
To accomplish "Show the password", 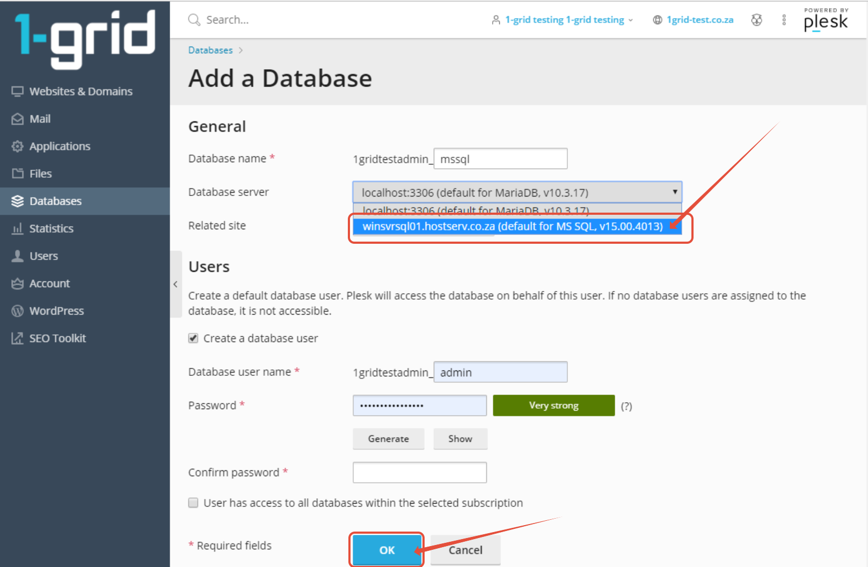I will point(461,439).
